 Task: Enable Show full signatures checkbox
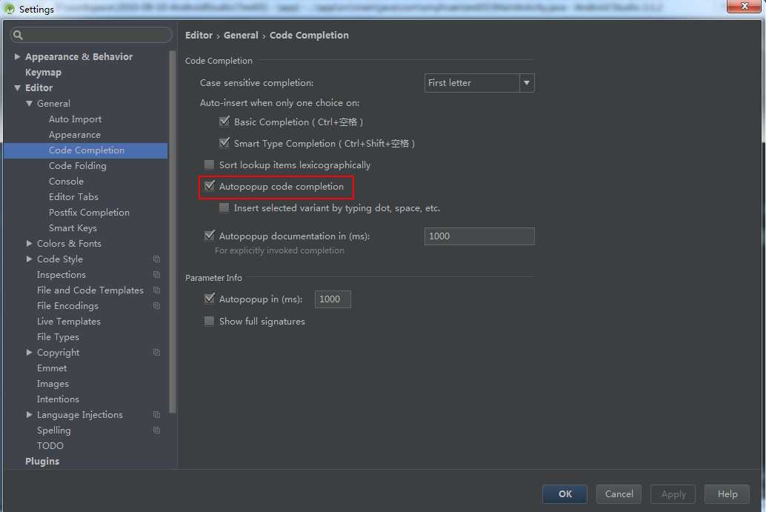[x=209, y=321]
